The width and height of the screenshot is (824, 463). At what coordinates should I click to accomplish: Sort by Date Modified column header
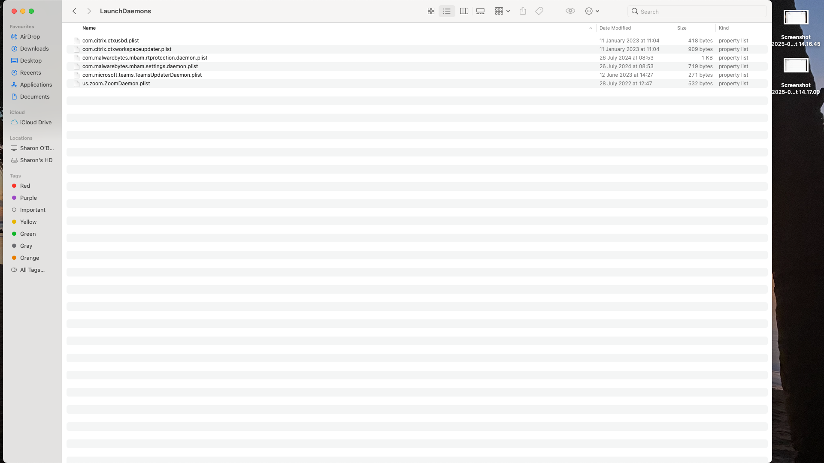coord(615,28)
